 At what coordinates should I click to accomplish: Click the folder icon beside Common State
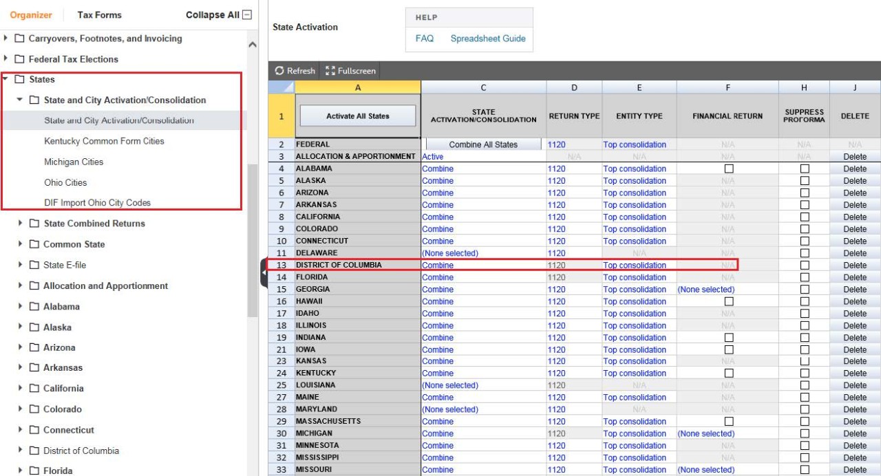point(34,244)
